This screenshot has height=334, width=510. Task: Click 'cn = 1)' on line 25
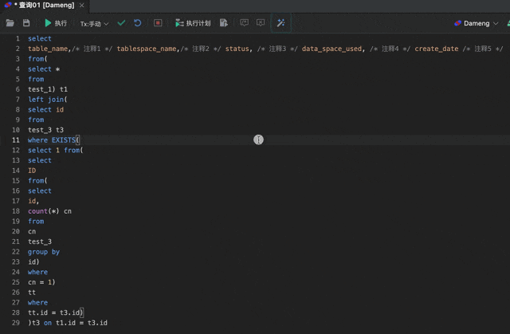click(41, 282)
